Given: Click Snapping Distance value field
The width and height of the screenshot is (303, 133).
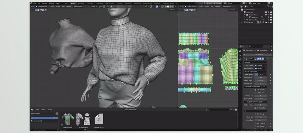Looking at the screenshot, I should click(260, 78).
